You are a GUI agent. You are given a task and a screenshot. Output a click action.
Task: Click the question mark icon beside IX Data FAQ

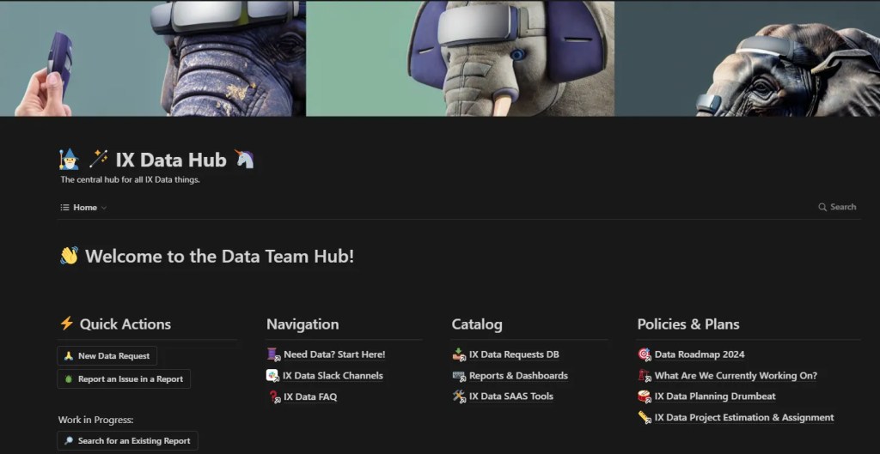273,396
